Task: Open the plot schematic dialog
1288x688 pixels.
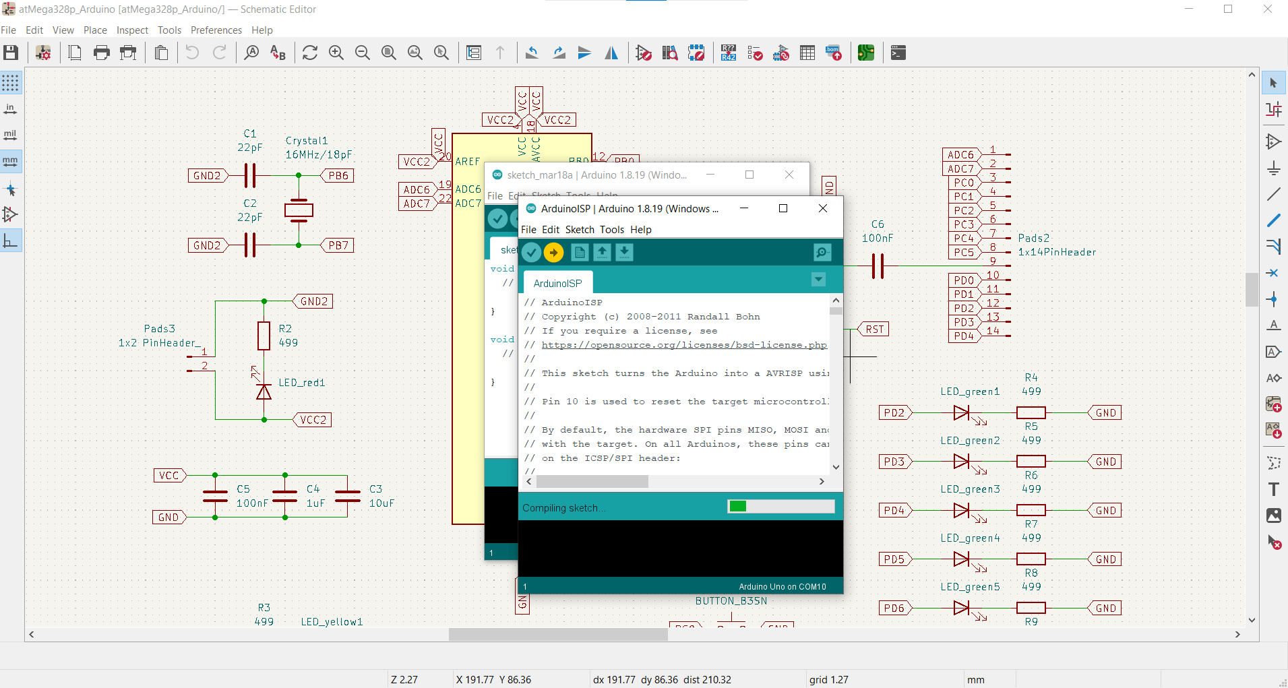Action: click(128, 53)
